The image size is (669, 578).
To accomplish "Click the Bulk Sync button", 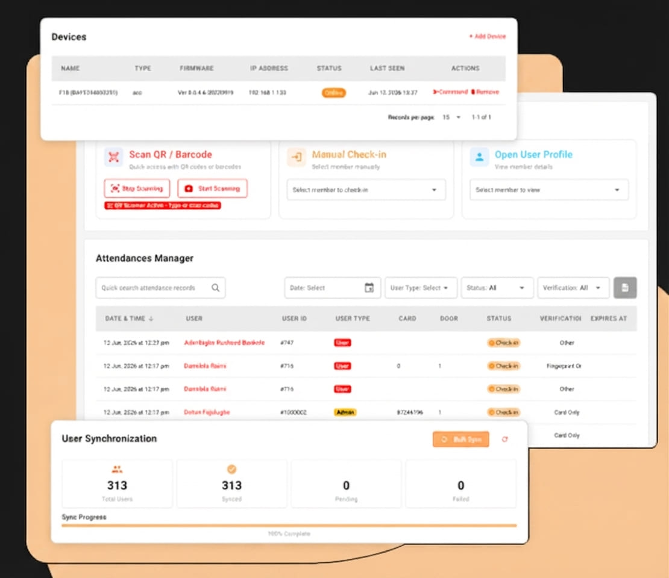I will 461,440.
